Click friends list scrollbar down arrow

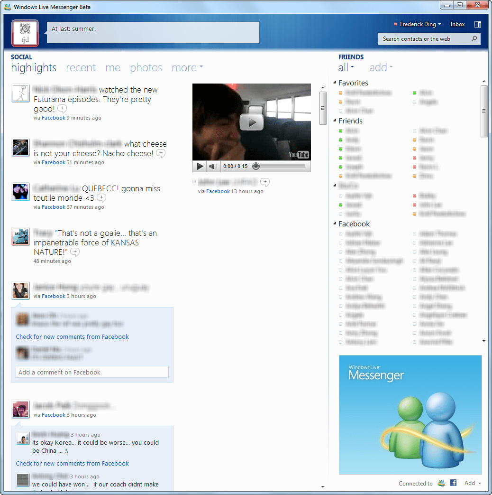click(x=484, y=341)
